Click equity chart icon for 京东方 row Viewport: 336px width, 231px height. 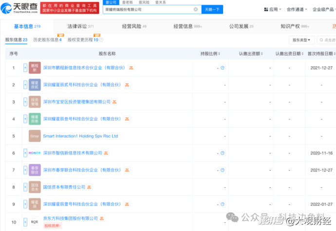coord(102,218)
